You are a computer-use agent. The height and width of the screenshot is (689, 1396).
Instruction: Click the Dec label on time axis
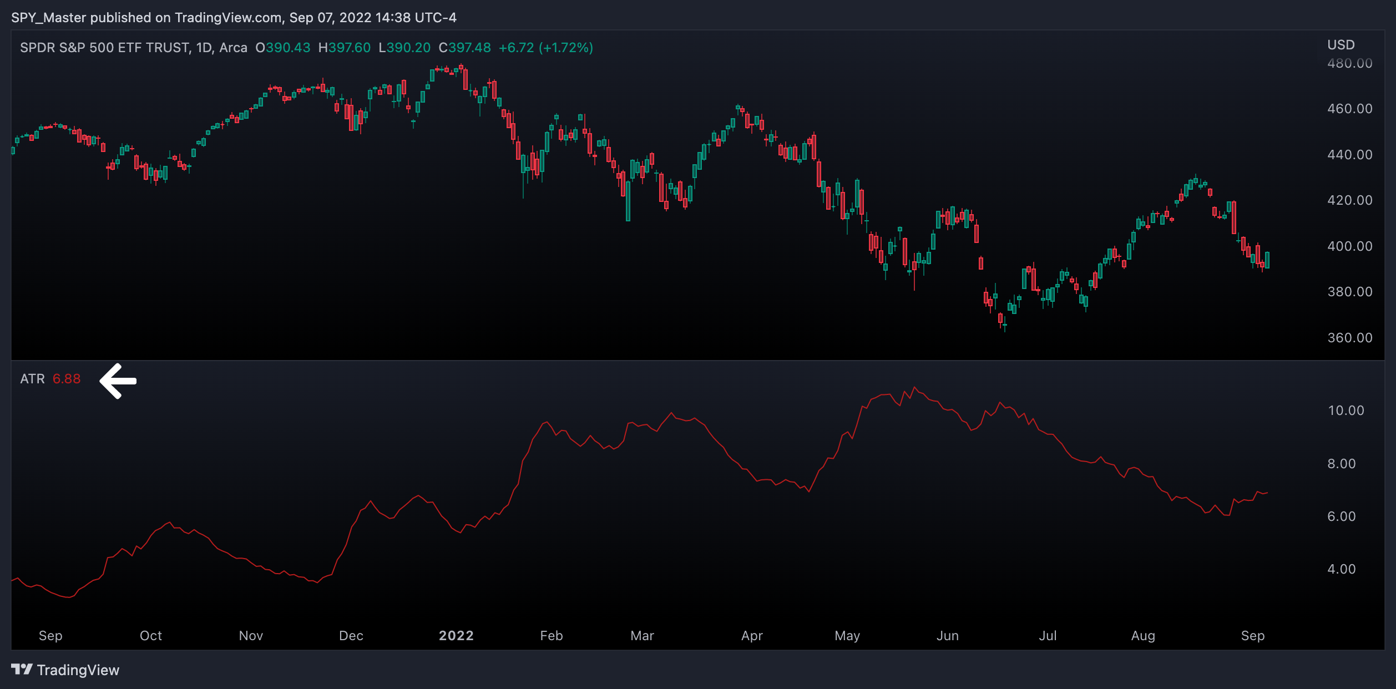tap(351, 636)
